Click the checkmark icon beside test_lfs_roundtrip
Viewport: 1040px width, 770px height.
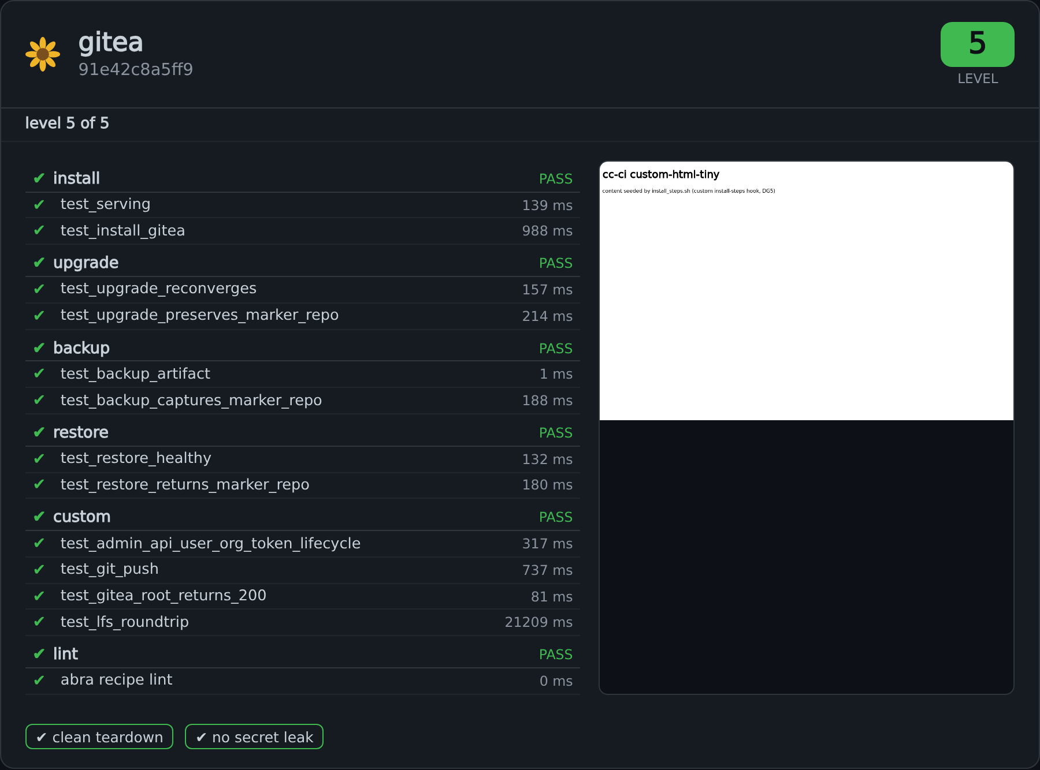(x=39, y=622)
